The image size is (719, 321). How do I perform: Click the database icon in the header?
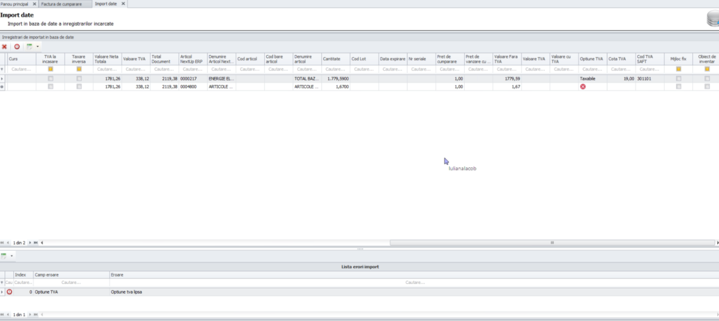(x=713, y=19)
